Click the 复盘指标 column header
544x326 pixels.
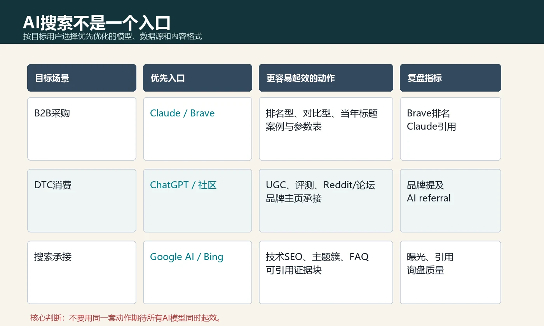pyautogui.click(x=450, y=78)
